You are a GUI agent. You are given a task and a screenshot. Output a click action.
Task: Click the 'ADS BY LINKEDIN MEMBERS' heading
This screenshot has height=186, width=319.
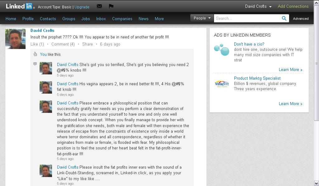(242, 35)
